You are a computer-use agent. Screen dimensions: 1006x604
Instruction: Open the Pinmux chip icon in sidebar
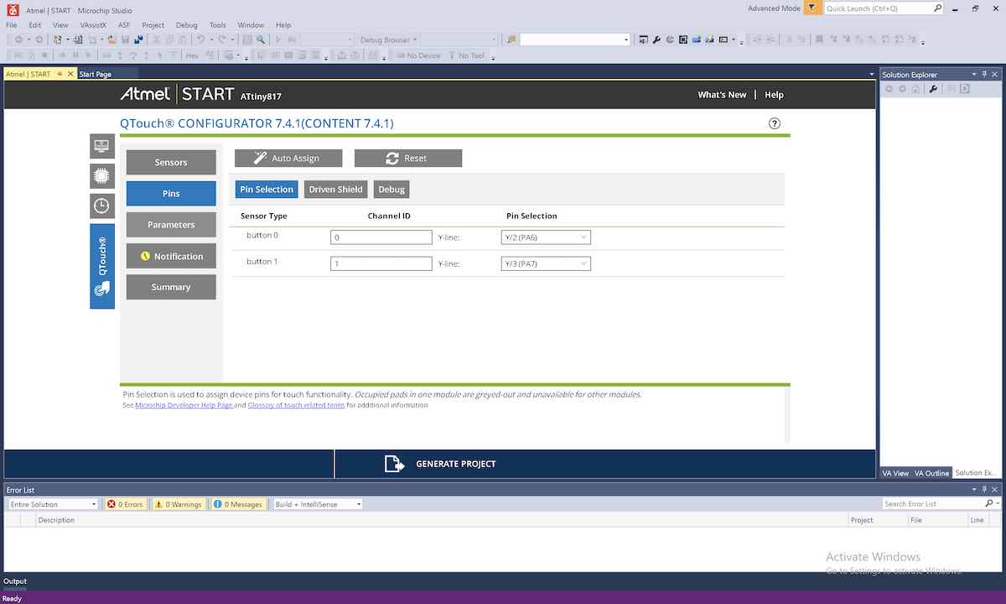tap(101, 175)
